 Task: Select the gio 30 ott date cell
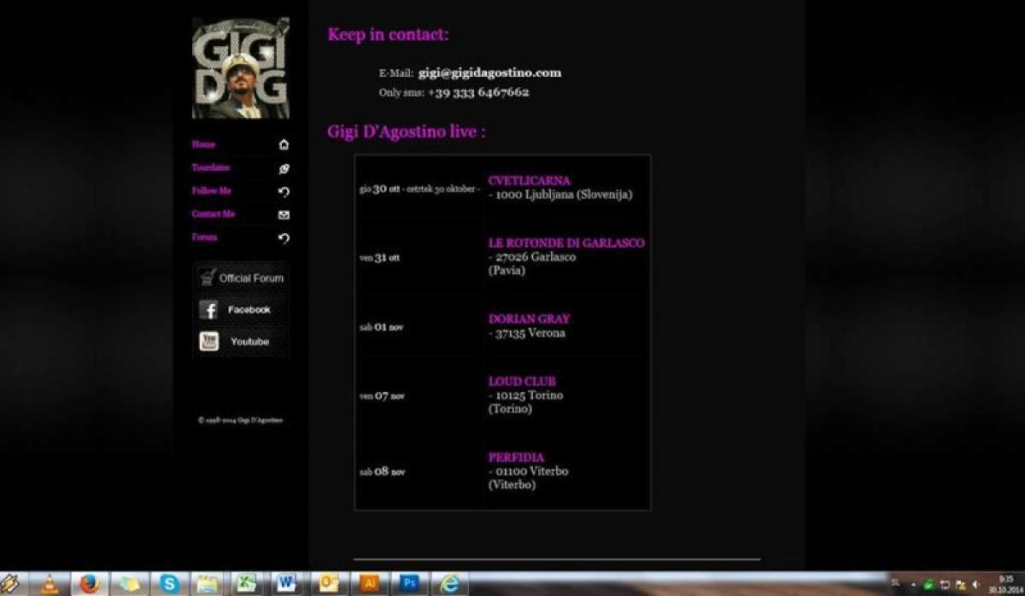[x=419, y=189]
